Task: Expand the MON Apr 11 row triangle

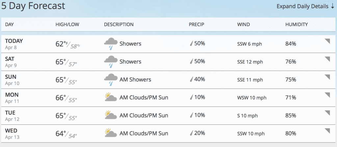Action: [x=327, y=95]
